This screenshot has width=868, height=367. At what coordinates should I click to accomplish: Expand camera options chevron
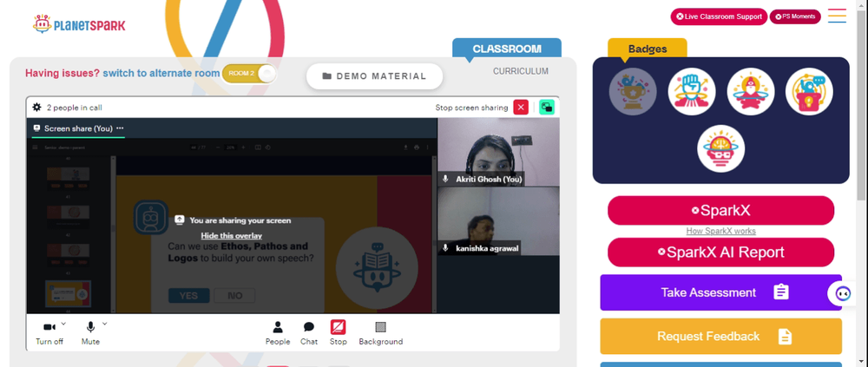(x=63, y=324)
